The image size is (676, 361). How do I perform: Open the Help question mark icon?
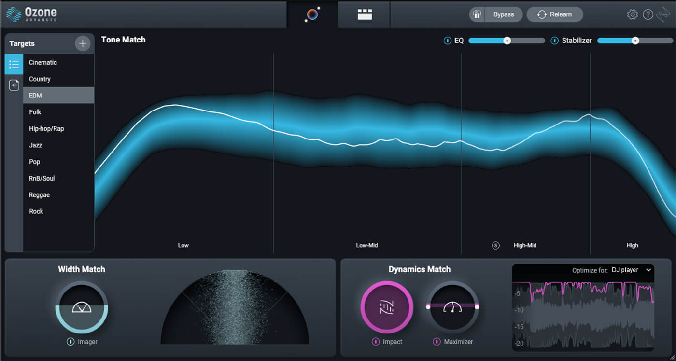(x=648, y=14)
